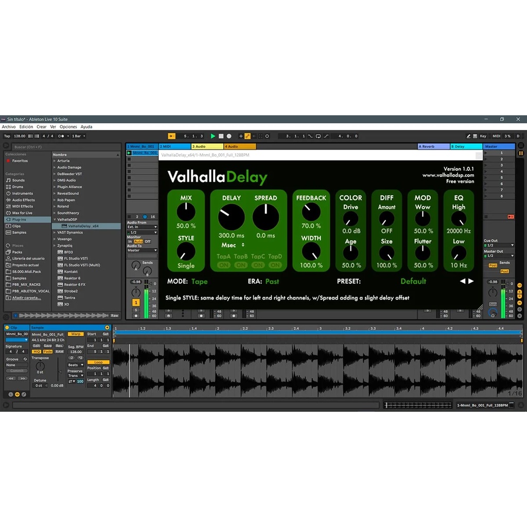The height and width of the screenshot is (527, 527).
Task: Toggle HiQ button in Sample box
Action: 37,352
